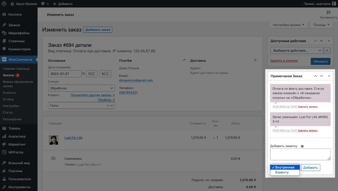
Task: Open Заказы submenu item
Action: tap(8, 75)
